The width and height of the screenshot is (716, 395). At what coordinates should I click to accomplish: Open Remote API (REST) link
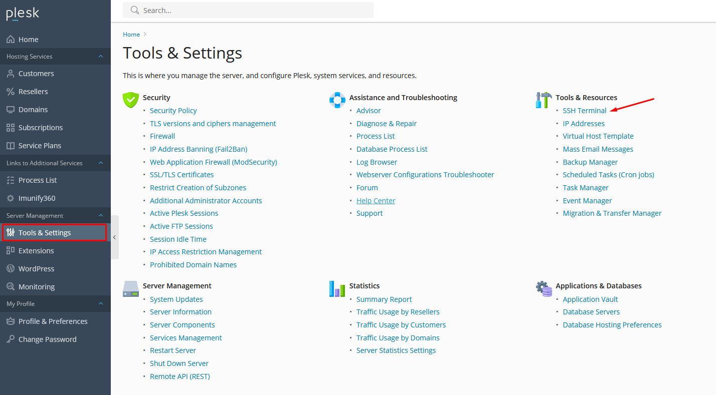(x=180, y=376)
